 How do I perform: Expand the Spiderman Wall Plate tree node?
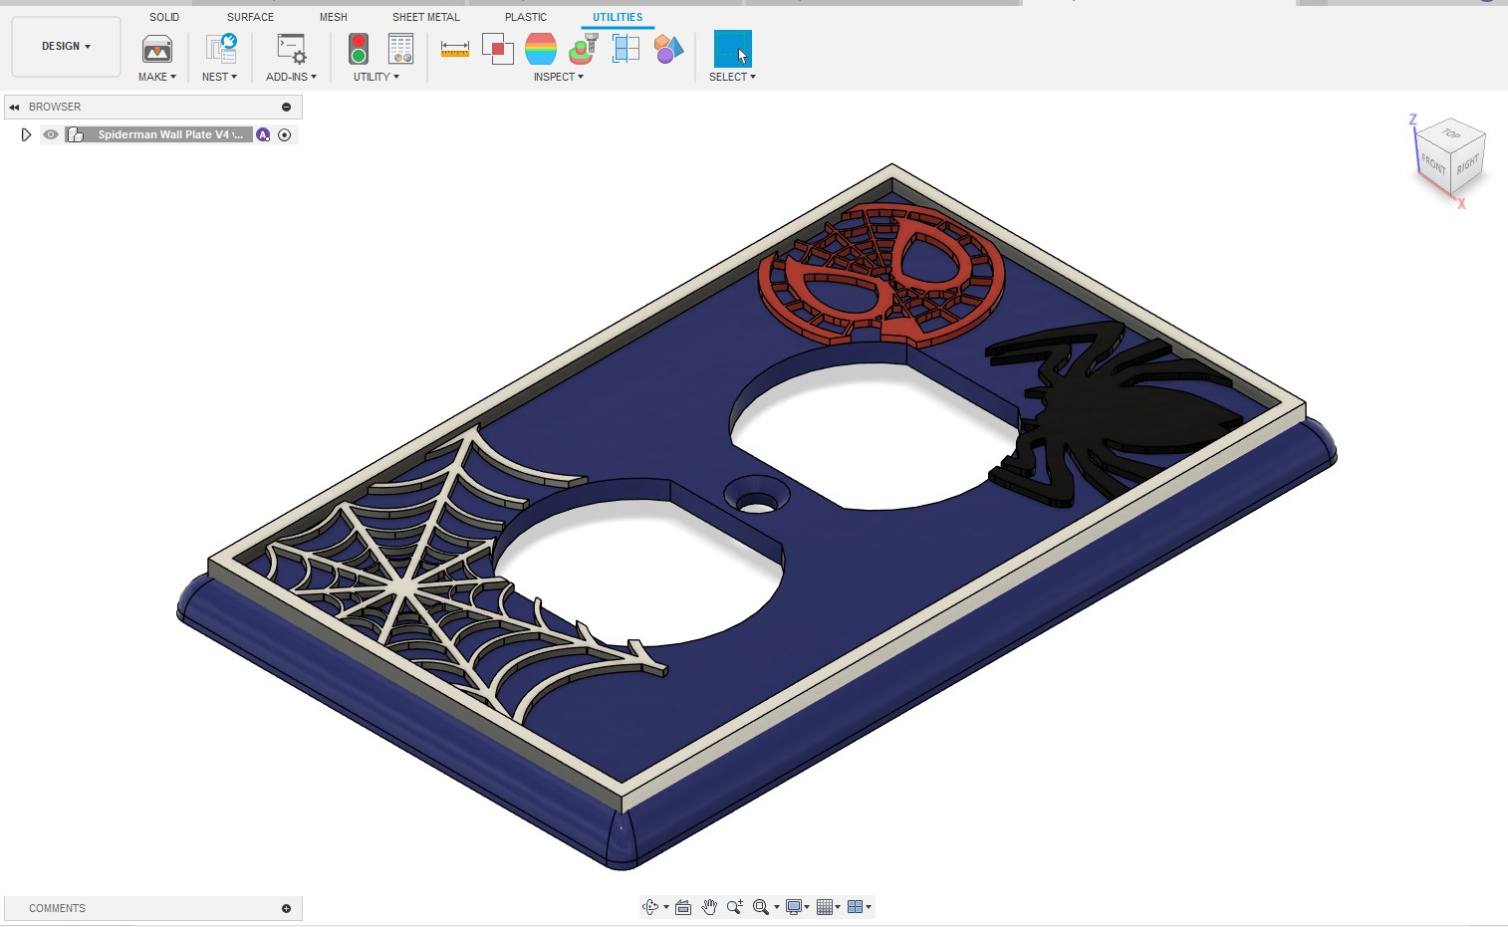coord(26,134)
